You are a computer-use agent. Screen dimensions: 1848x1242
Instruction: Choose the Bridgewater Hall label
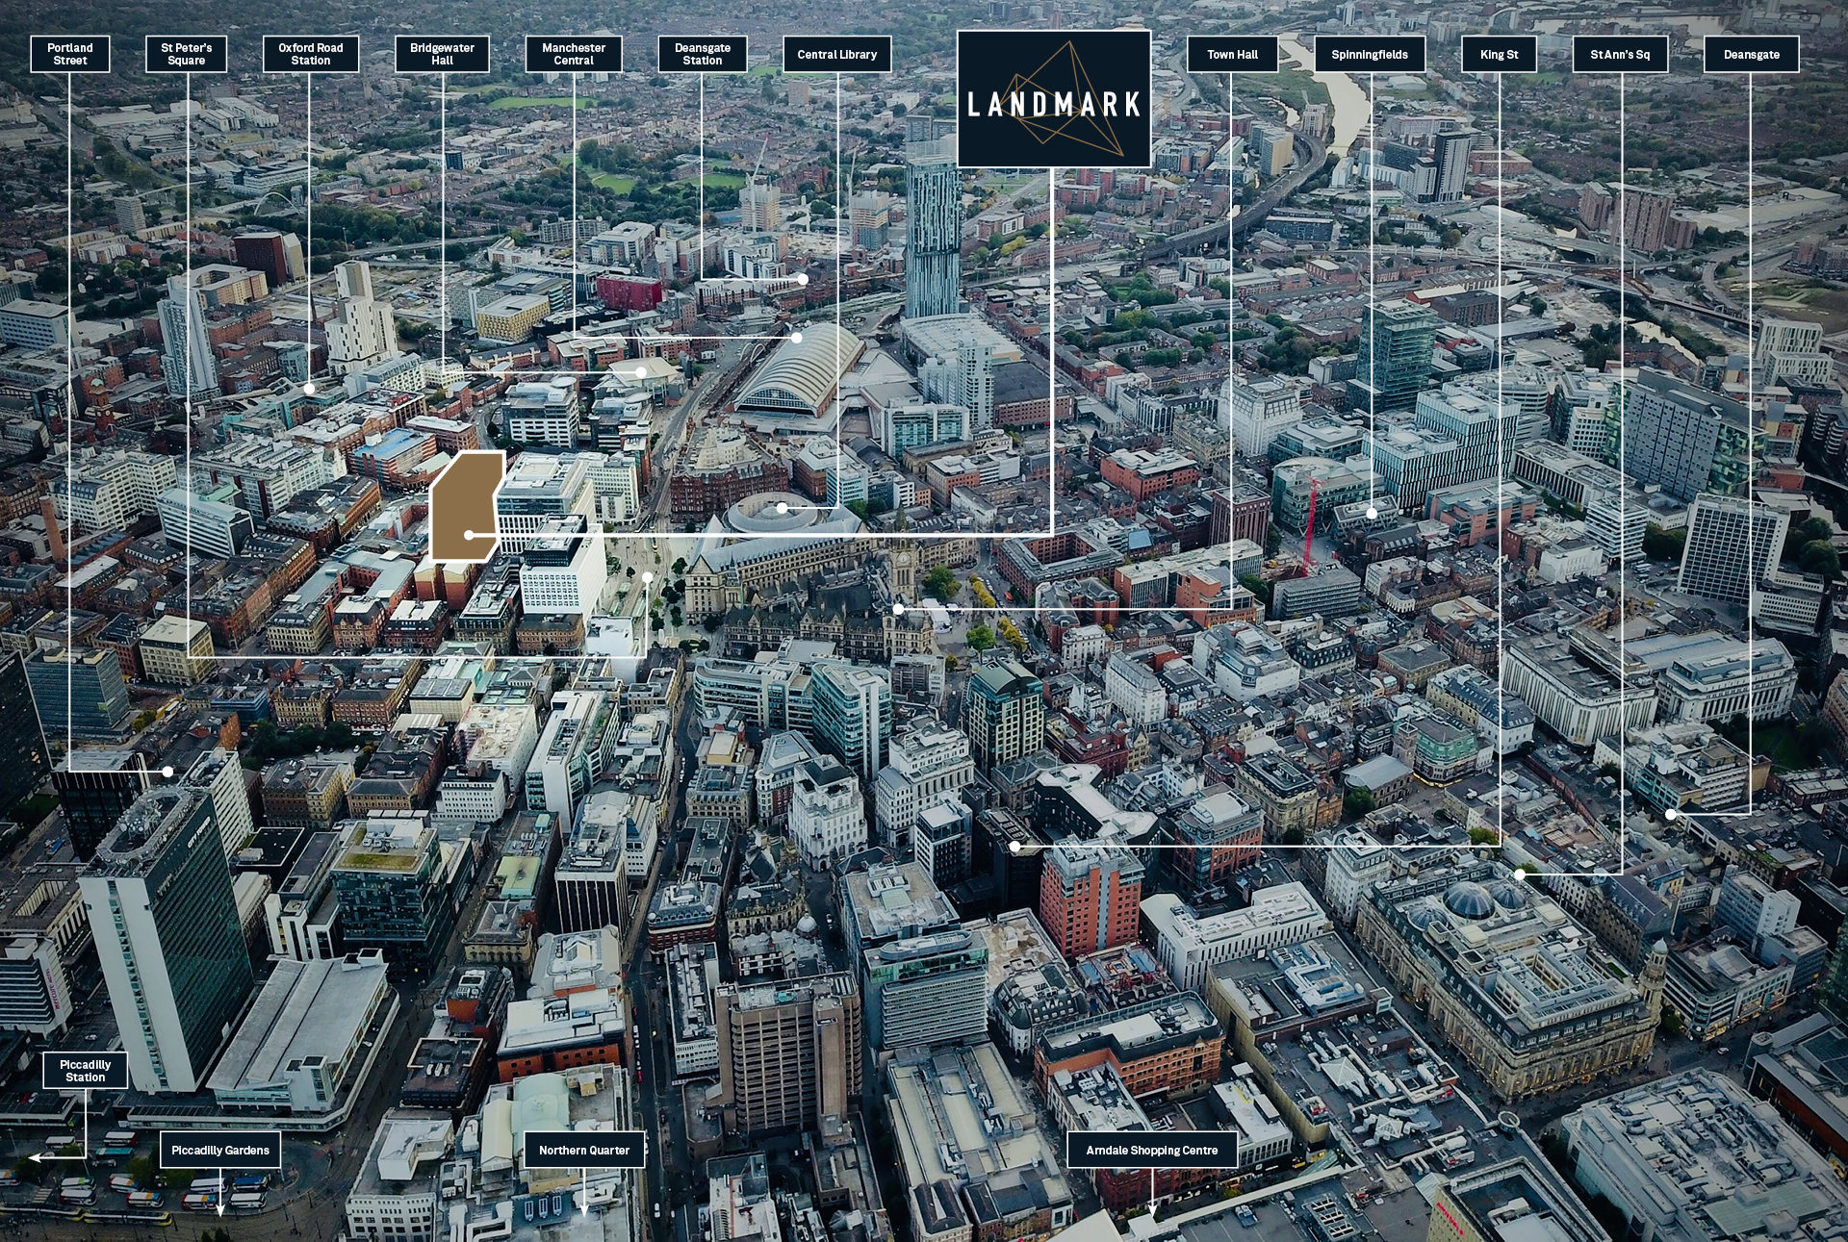[x=442, y=54]
